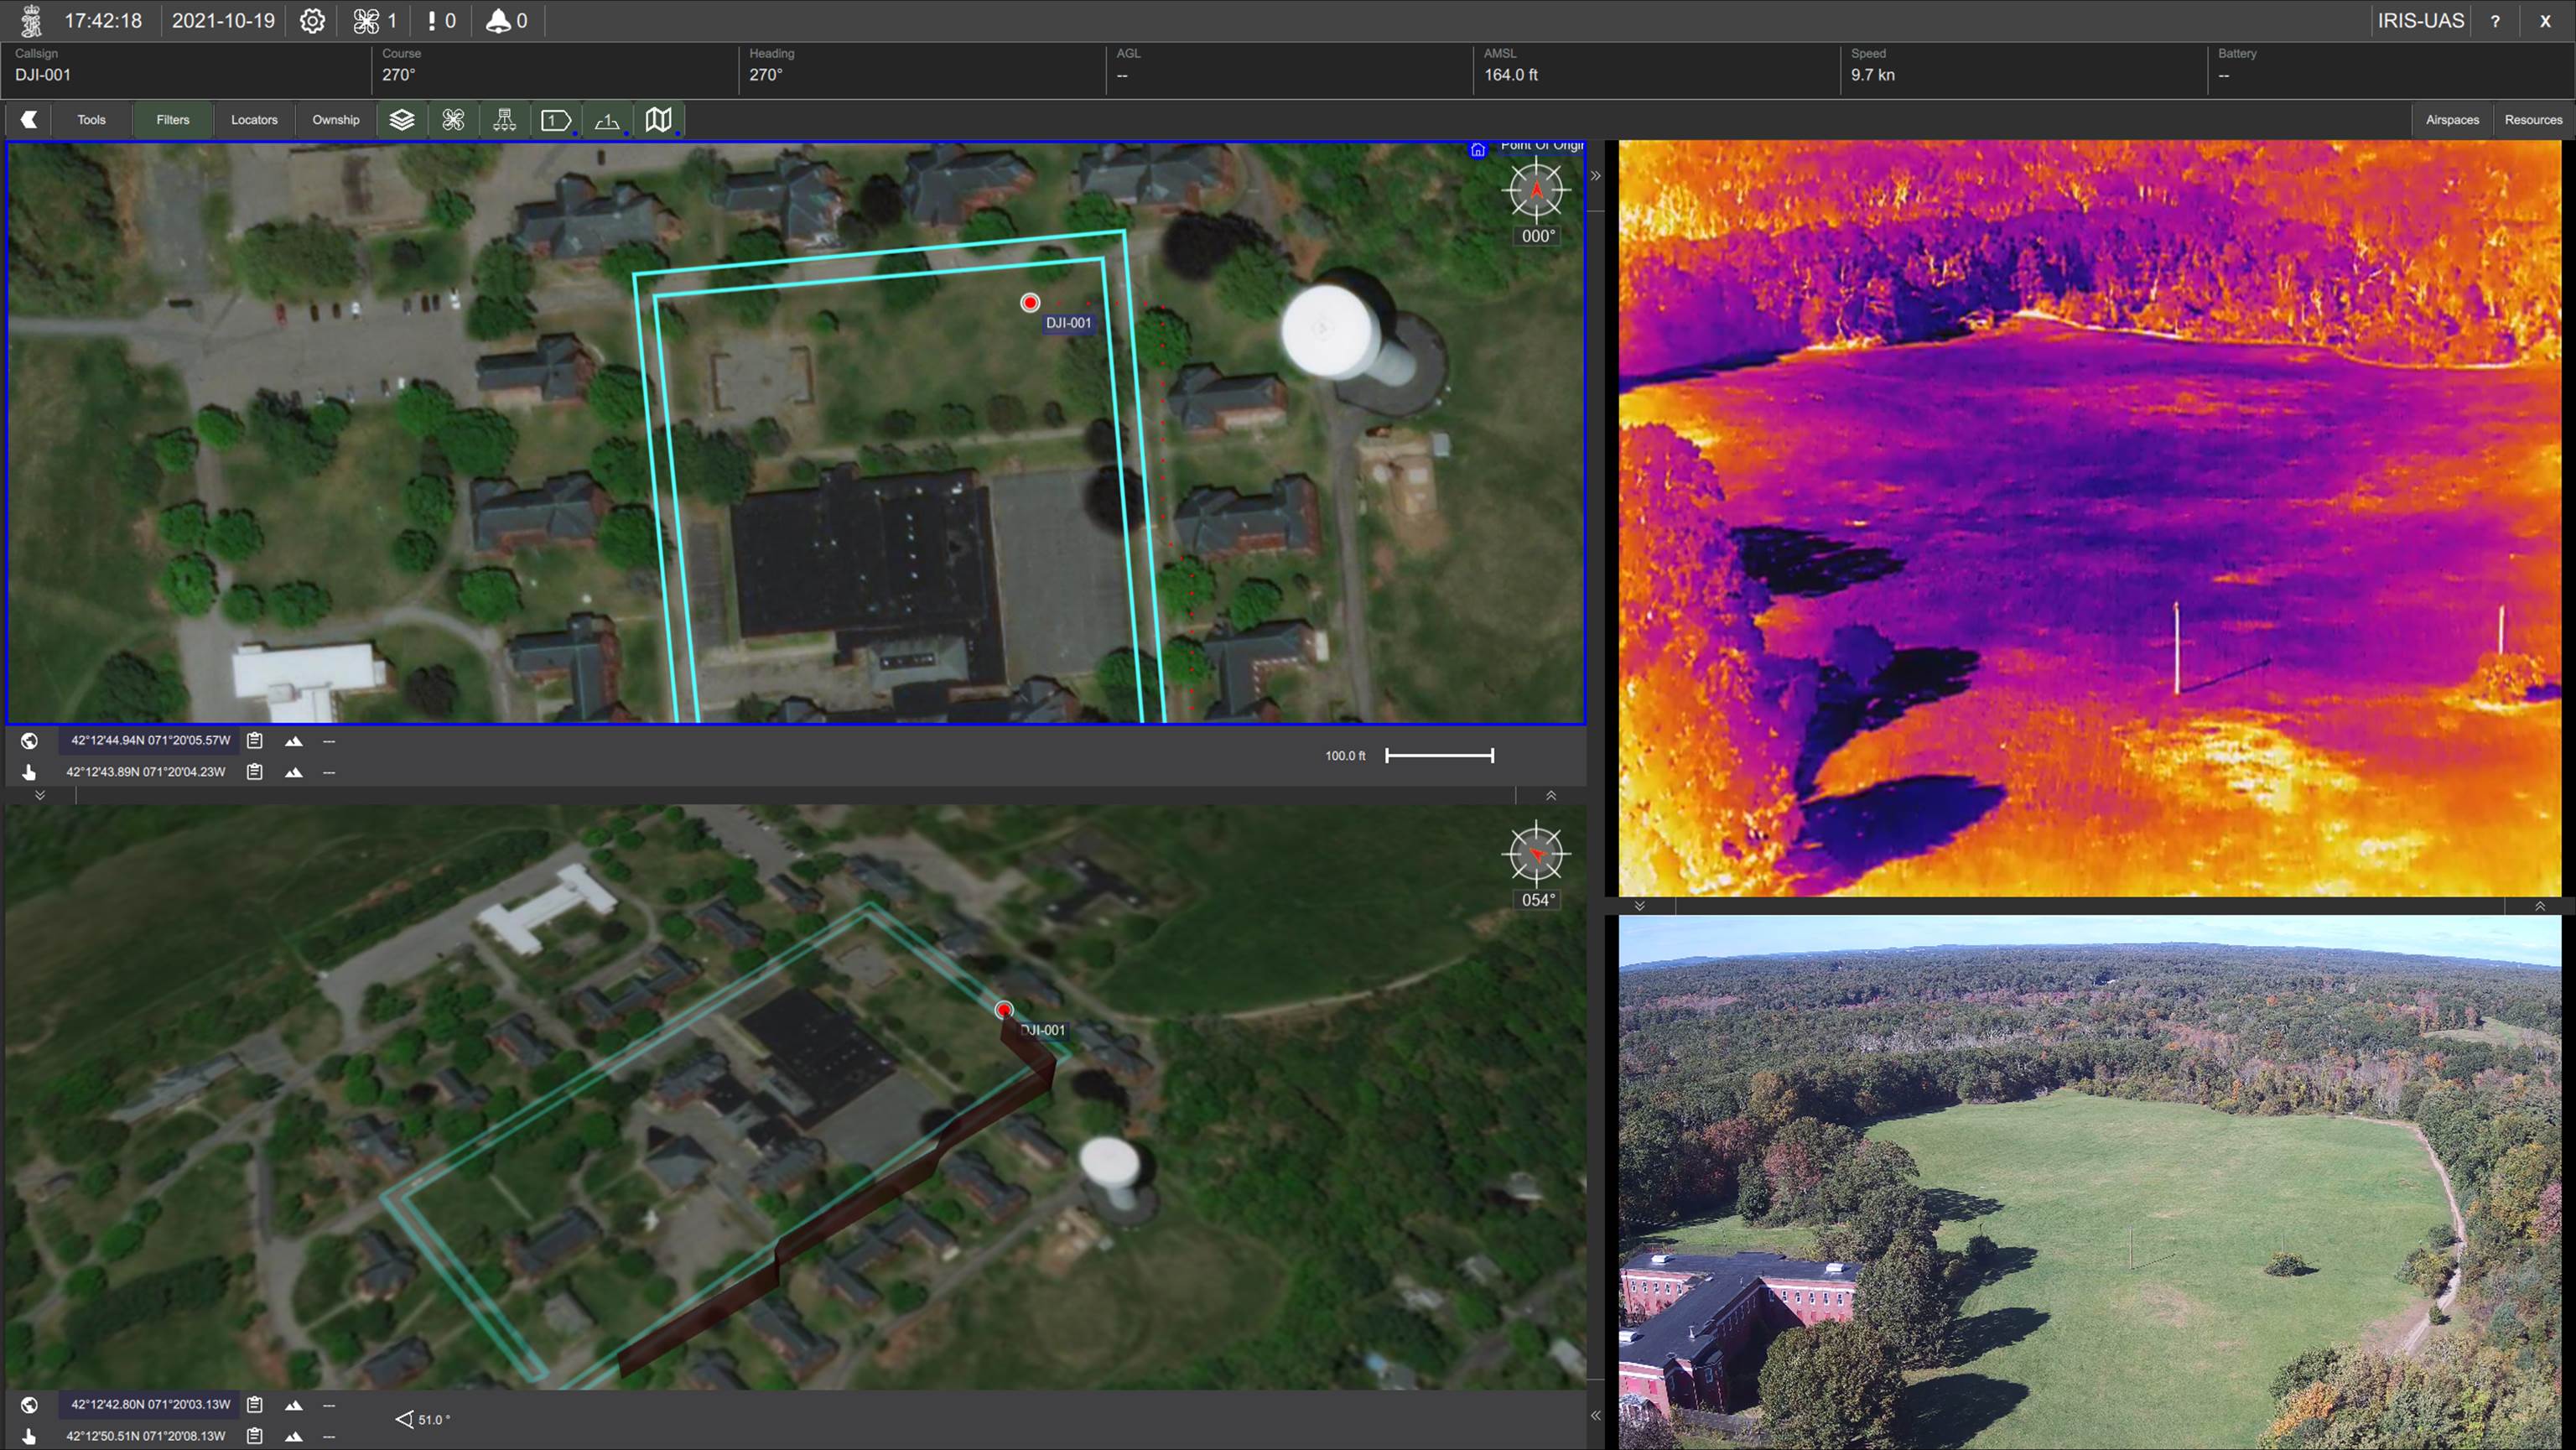The width and height of the screenshot is (2576, 1450).
Task: Click the numbered label tag icon
Action: coord(555,120)
